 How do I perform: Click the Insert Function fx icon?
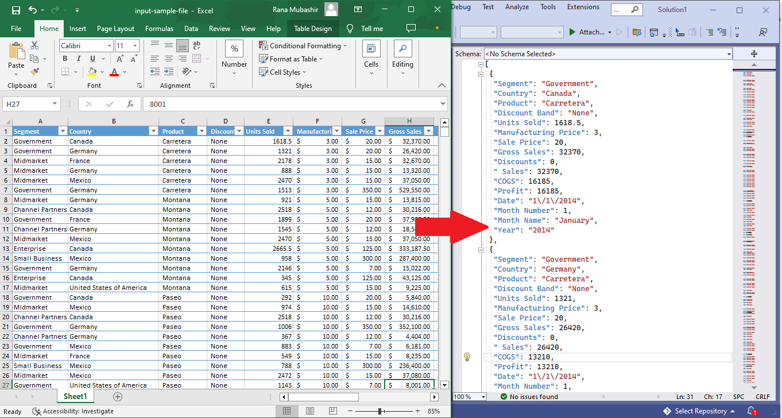[x=130, y=104]
